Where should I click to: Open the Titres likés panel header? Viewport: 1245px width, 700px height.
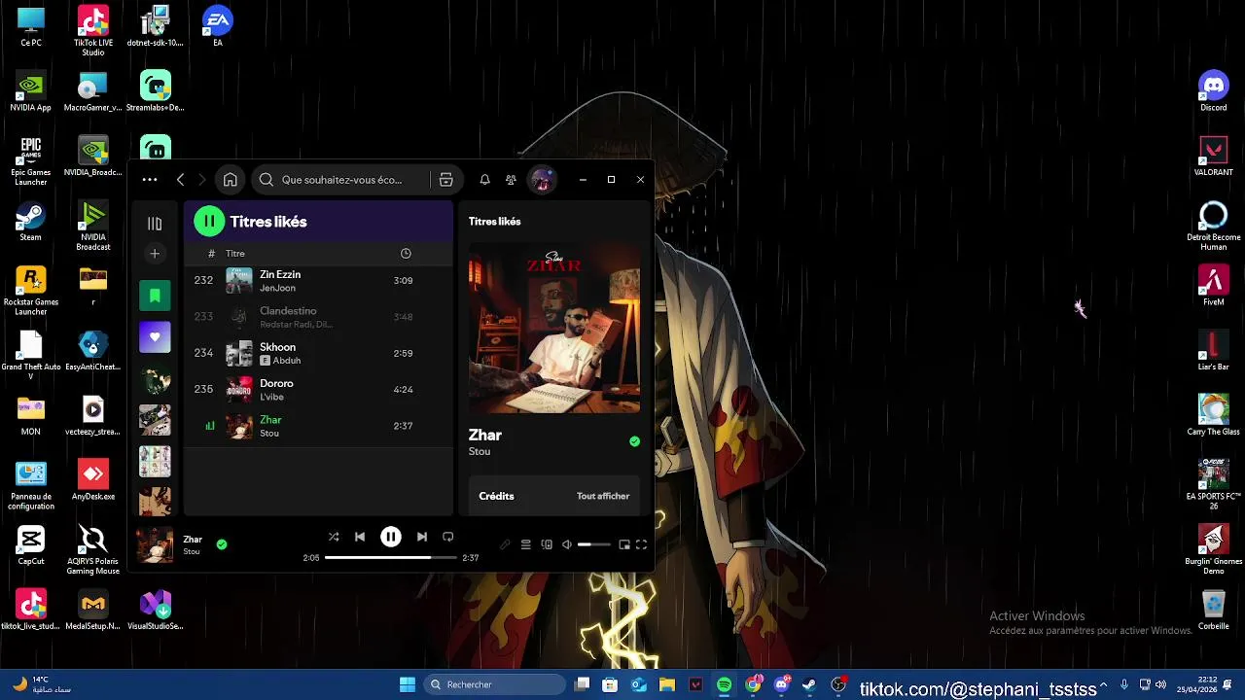pos(494,222)
